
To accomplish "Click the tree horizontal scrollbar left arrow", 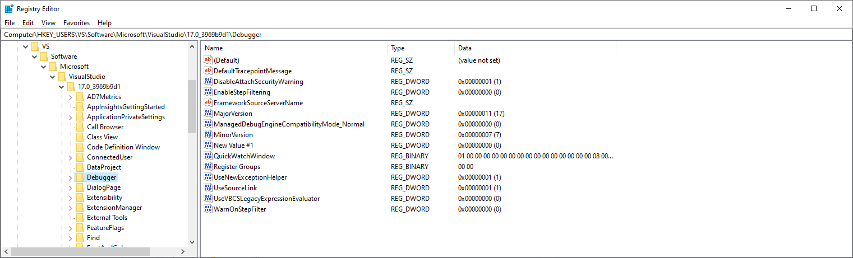I will (x=5, y=252).
